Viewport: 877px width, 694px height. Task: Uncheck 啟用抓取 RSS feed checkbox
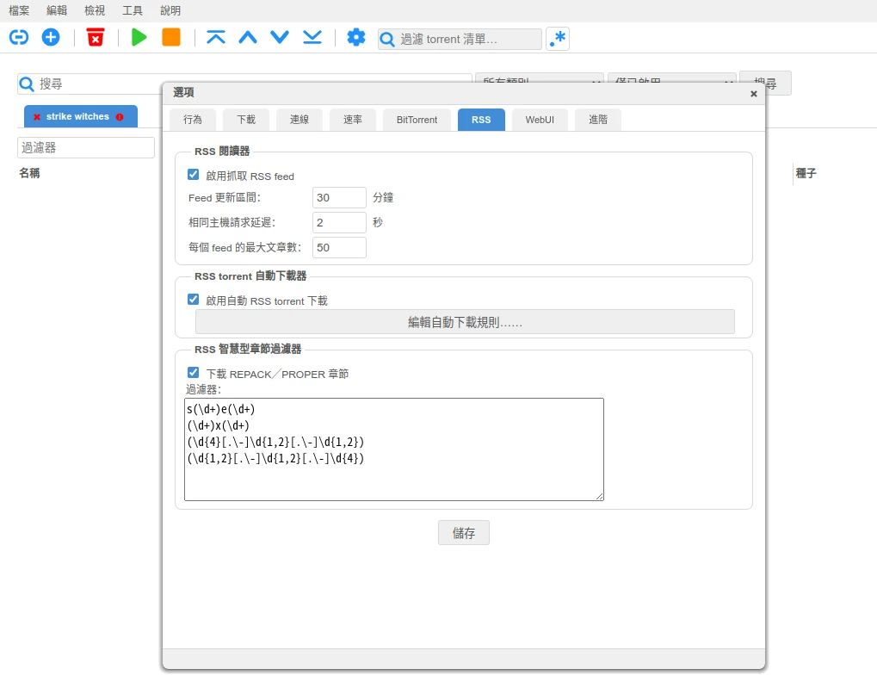coord(194,175)
